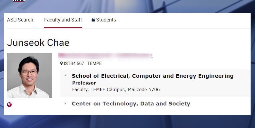Switch to the Students tab
This screenshot has width=255, height=128.
106,20
